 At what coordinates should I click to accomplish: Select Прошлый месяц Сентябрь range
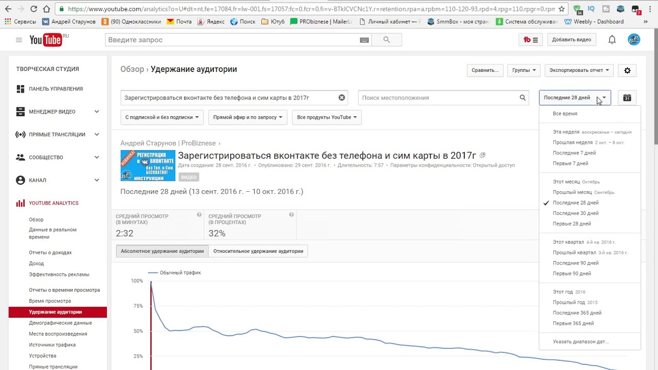[x=590, y=192]
